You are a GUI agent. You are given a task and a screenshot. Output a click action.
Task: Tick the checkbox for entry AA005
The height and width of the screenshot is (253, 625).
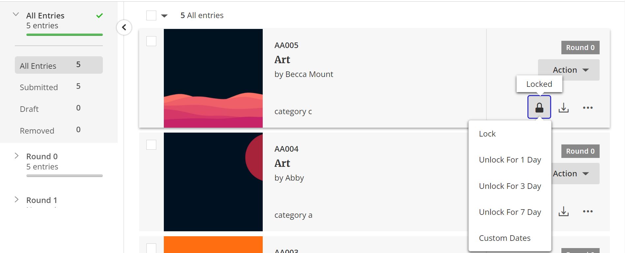pyautogui.click(x=151, y=41)
